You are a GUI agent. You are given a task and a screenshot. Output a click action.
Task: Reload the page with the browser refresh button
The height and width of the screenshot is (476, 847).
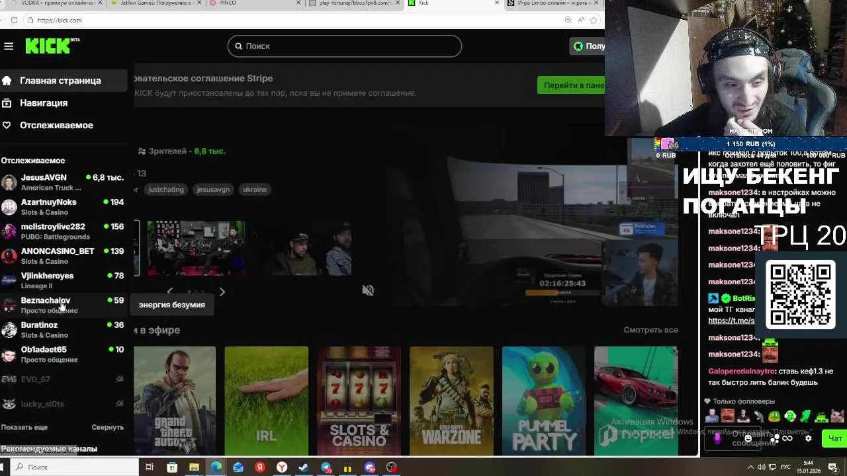(x=14, y=20)
